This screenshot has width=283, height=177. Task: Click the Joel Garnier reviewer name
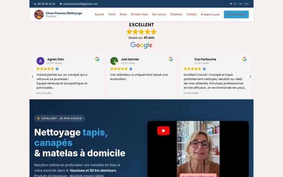(x=130, y=59)
